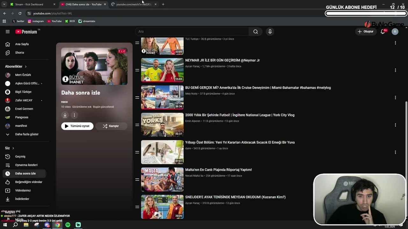This screenshot has width=408, height=229.
Task: Activate voice search microphone
Action: coord(270,31)
